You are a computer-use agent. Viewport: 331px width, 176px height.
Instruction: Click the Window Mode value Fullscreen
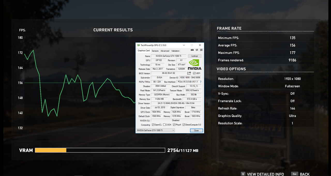(292, 86)
